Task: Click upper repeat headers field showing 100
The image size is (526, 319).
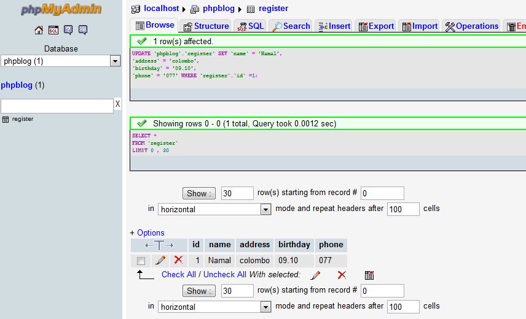Action: tap(403, 209)
